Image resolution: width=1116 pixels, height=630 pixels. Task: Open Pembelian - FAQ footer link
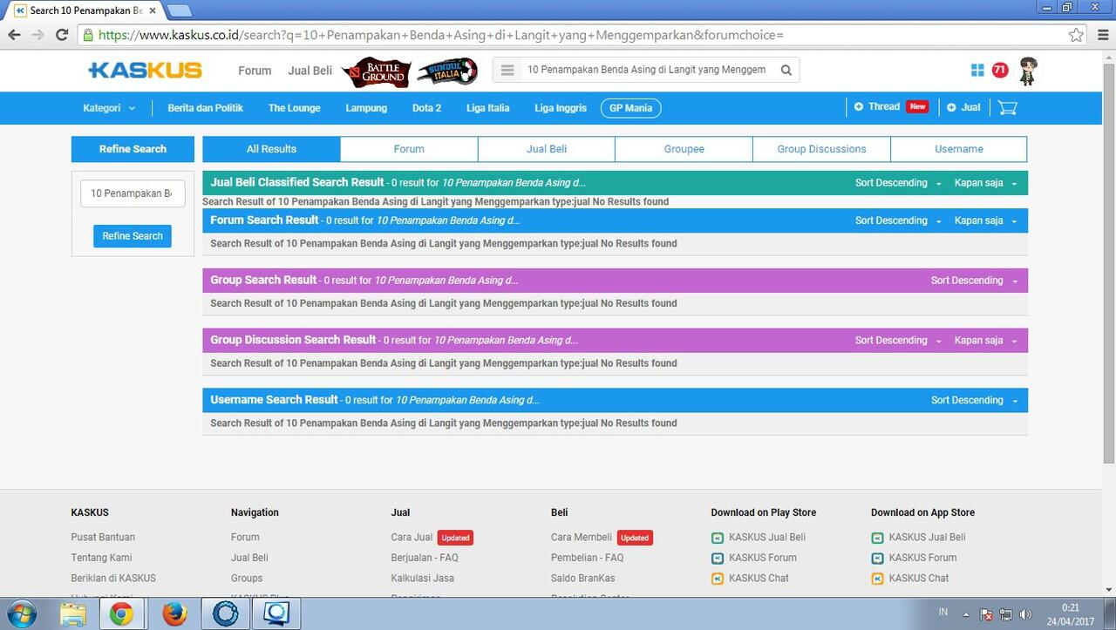click(587, 558)
